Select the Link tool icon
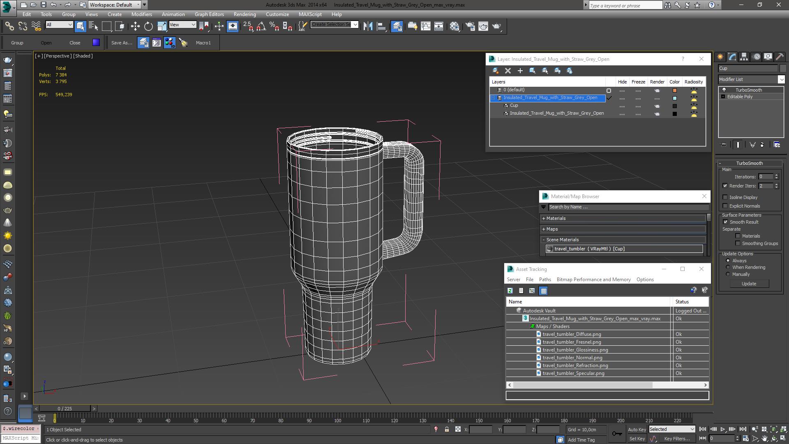This screenshot has width=789, height=444. (x=9, y=26)
